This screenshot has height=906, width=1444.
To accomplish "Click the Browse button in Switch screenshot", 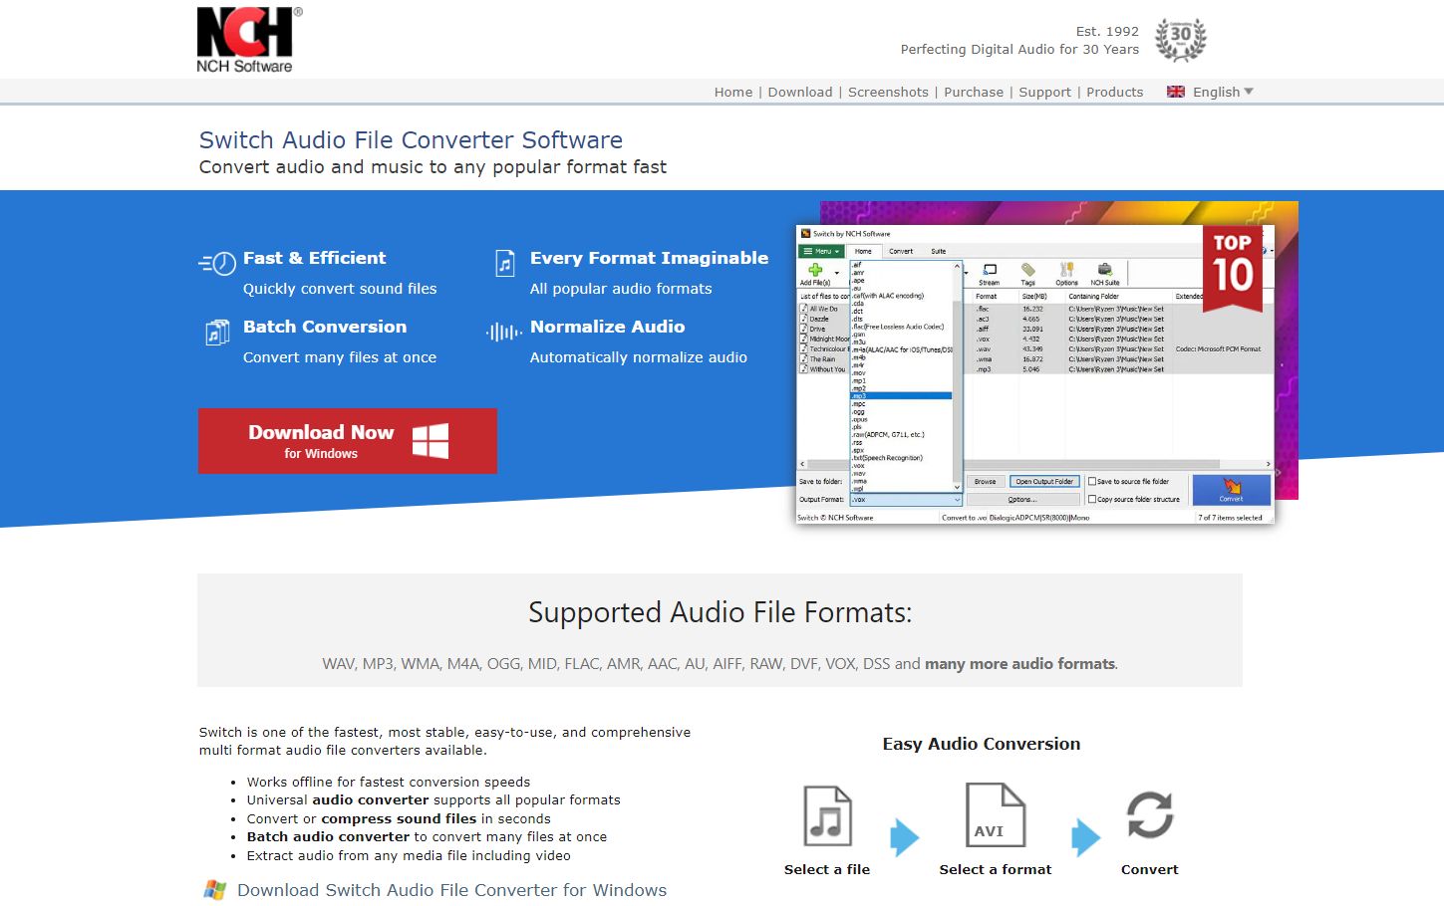I will coord(985,481).
